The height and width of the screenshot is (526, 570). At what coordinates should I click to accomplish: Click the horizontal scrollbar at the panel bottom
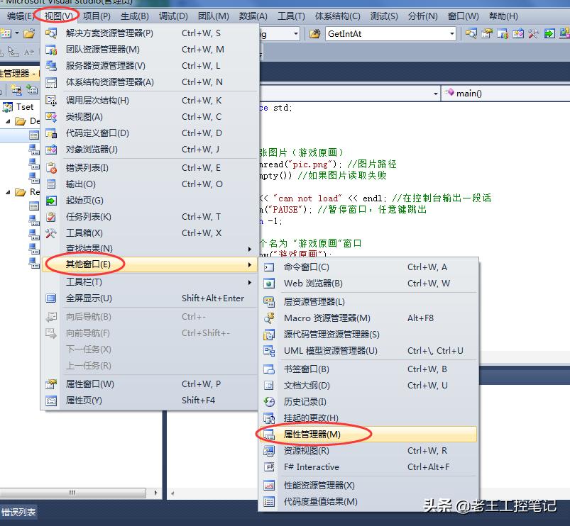point(72,493)
